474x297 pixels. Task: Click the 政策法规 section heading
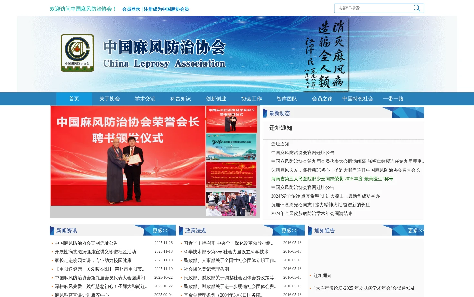tap(196, 230)
